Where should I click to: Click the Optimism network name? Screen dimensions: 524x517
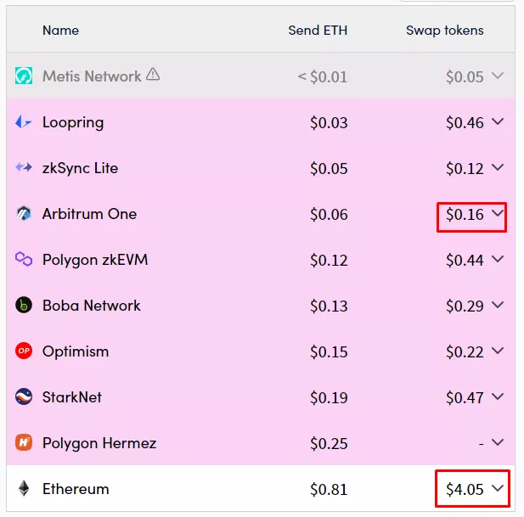tap(76, 351)
